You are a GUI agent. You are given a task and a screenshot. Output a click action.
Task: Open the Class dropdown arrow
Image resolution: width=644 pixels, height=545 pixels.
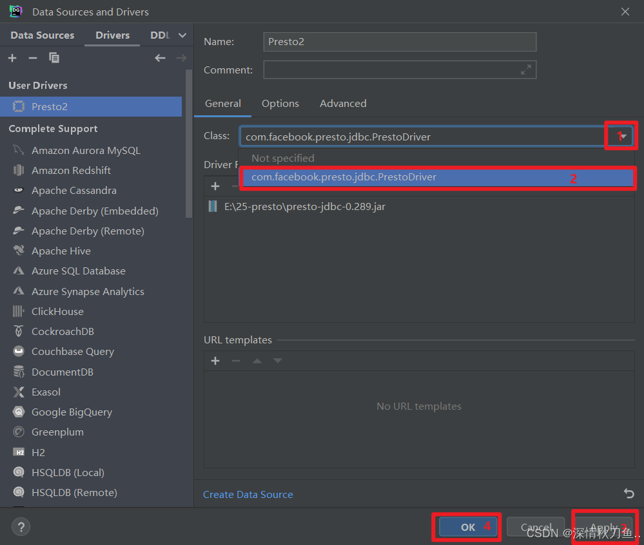(x=623, y=137)
